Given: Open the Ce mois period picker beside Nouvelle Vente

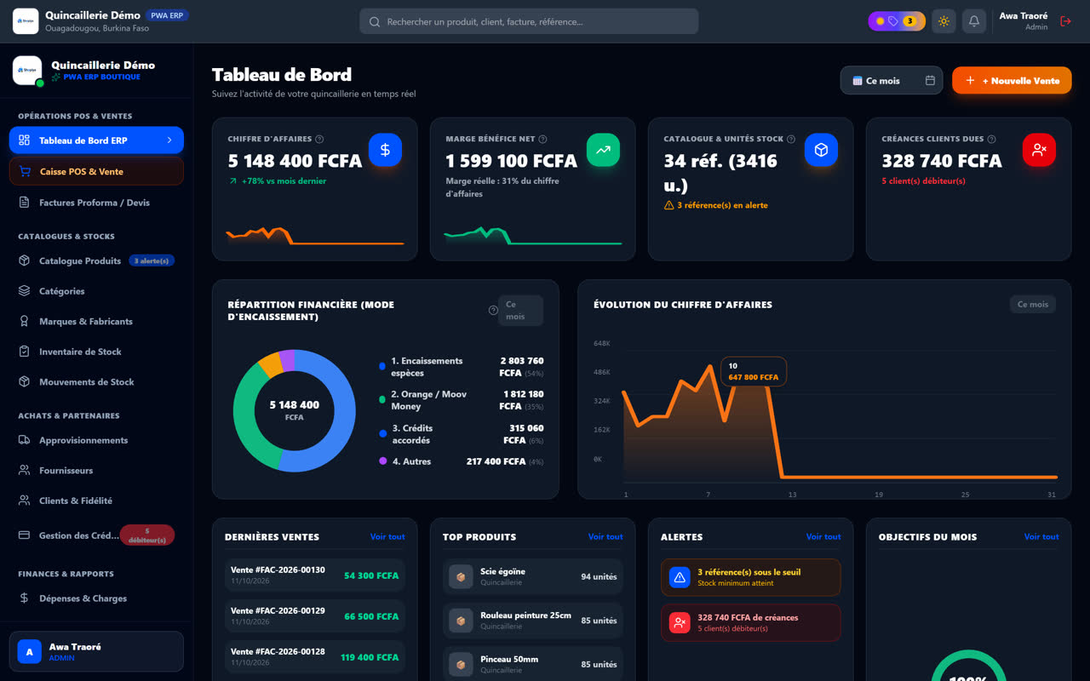Looking at the screenshot, I should point(892,81).
